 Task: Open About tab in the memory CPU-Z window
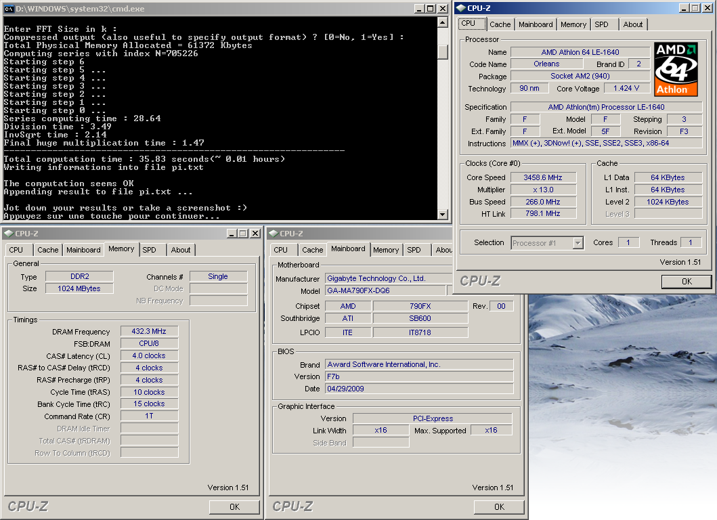tap(181, 250)
